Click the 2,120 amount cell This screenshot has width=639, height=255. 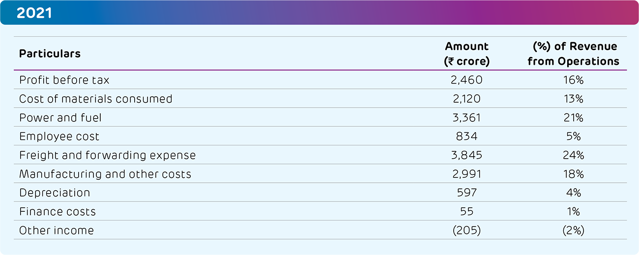(x=466, y=99)
